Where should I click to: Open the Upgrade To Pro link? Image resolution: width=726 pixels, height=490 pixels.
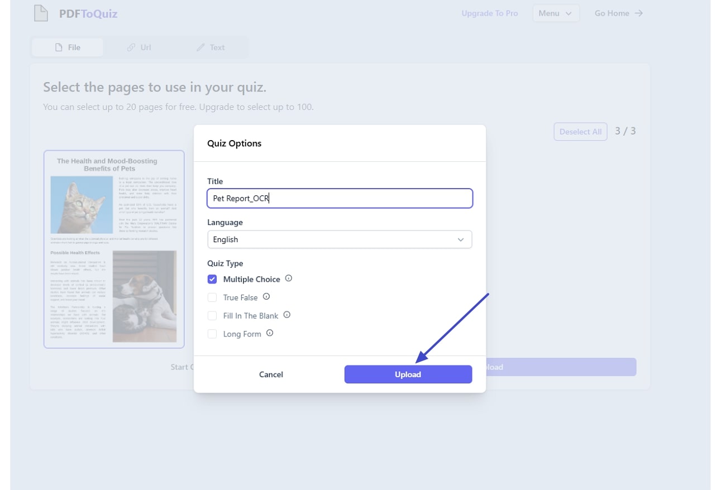[x=490, y=13]
